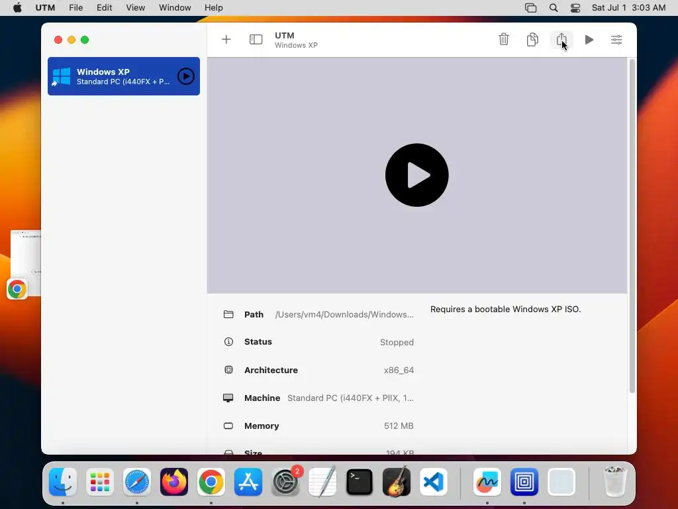Click the date and time in menu bar
Viewport: 678px width, 509px height.
pos(629,8)
